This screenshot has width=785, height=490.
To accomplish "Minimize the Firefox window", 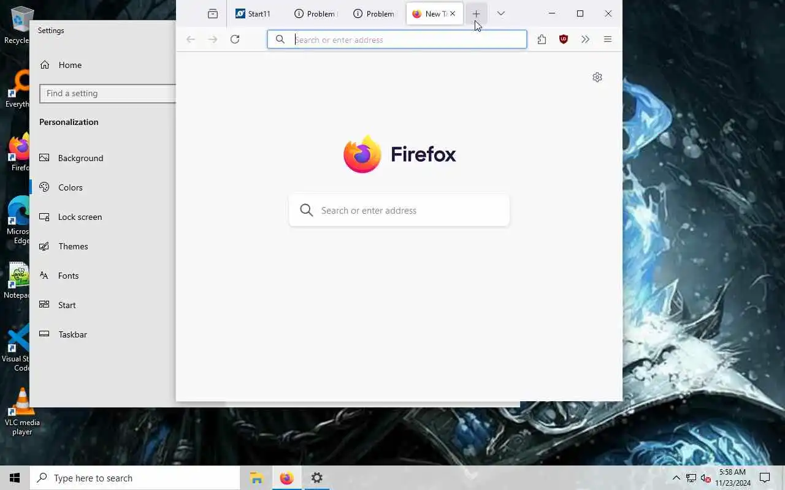I will 552,13.
